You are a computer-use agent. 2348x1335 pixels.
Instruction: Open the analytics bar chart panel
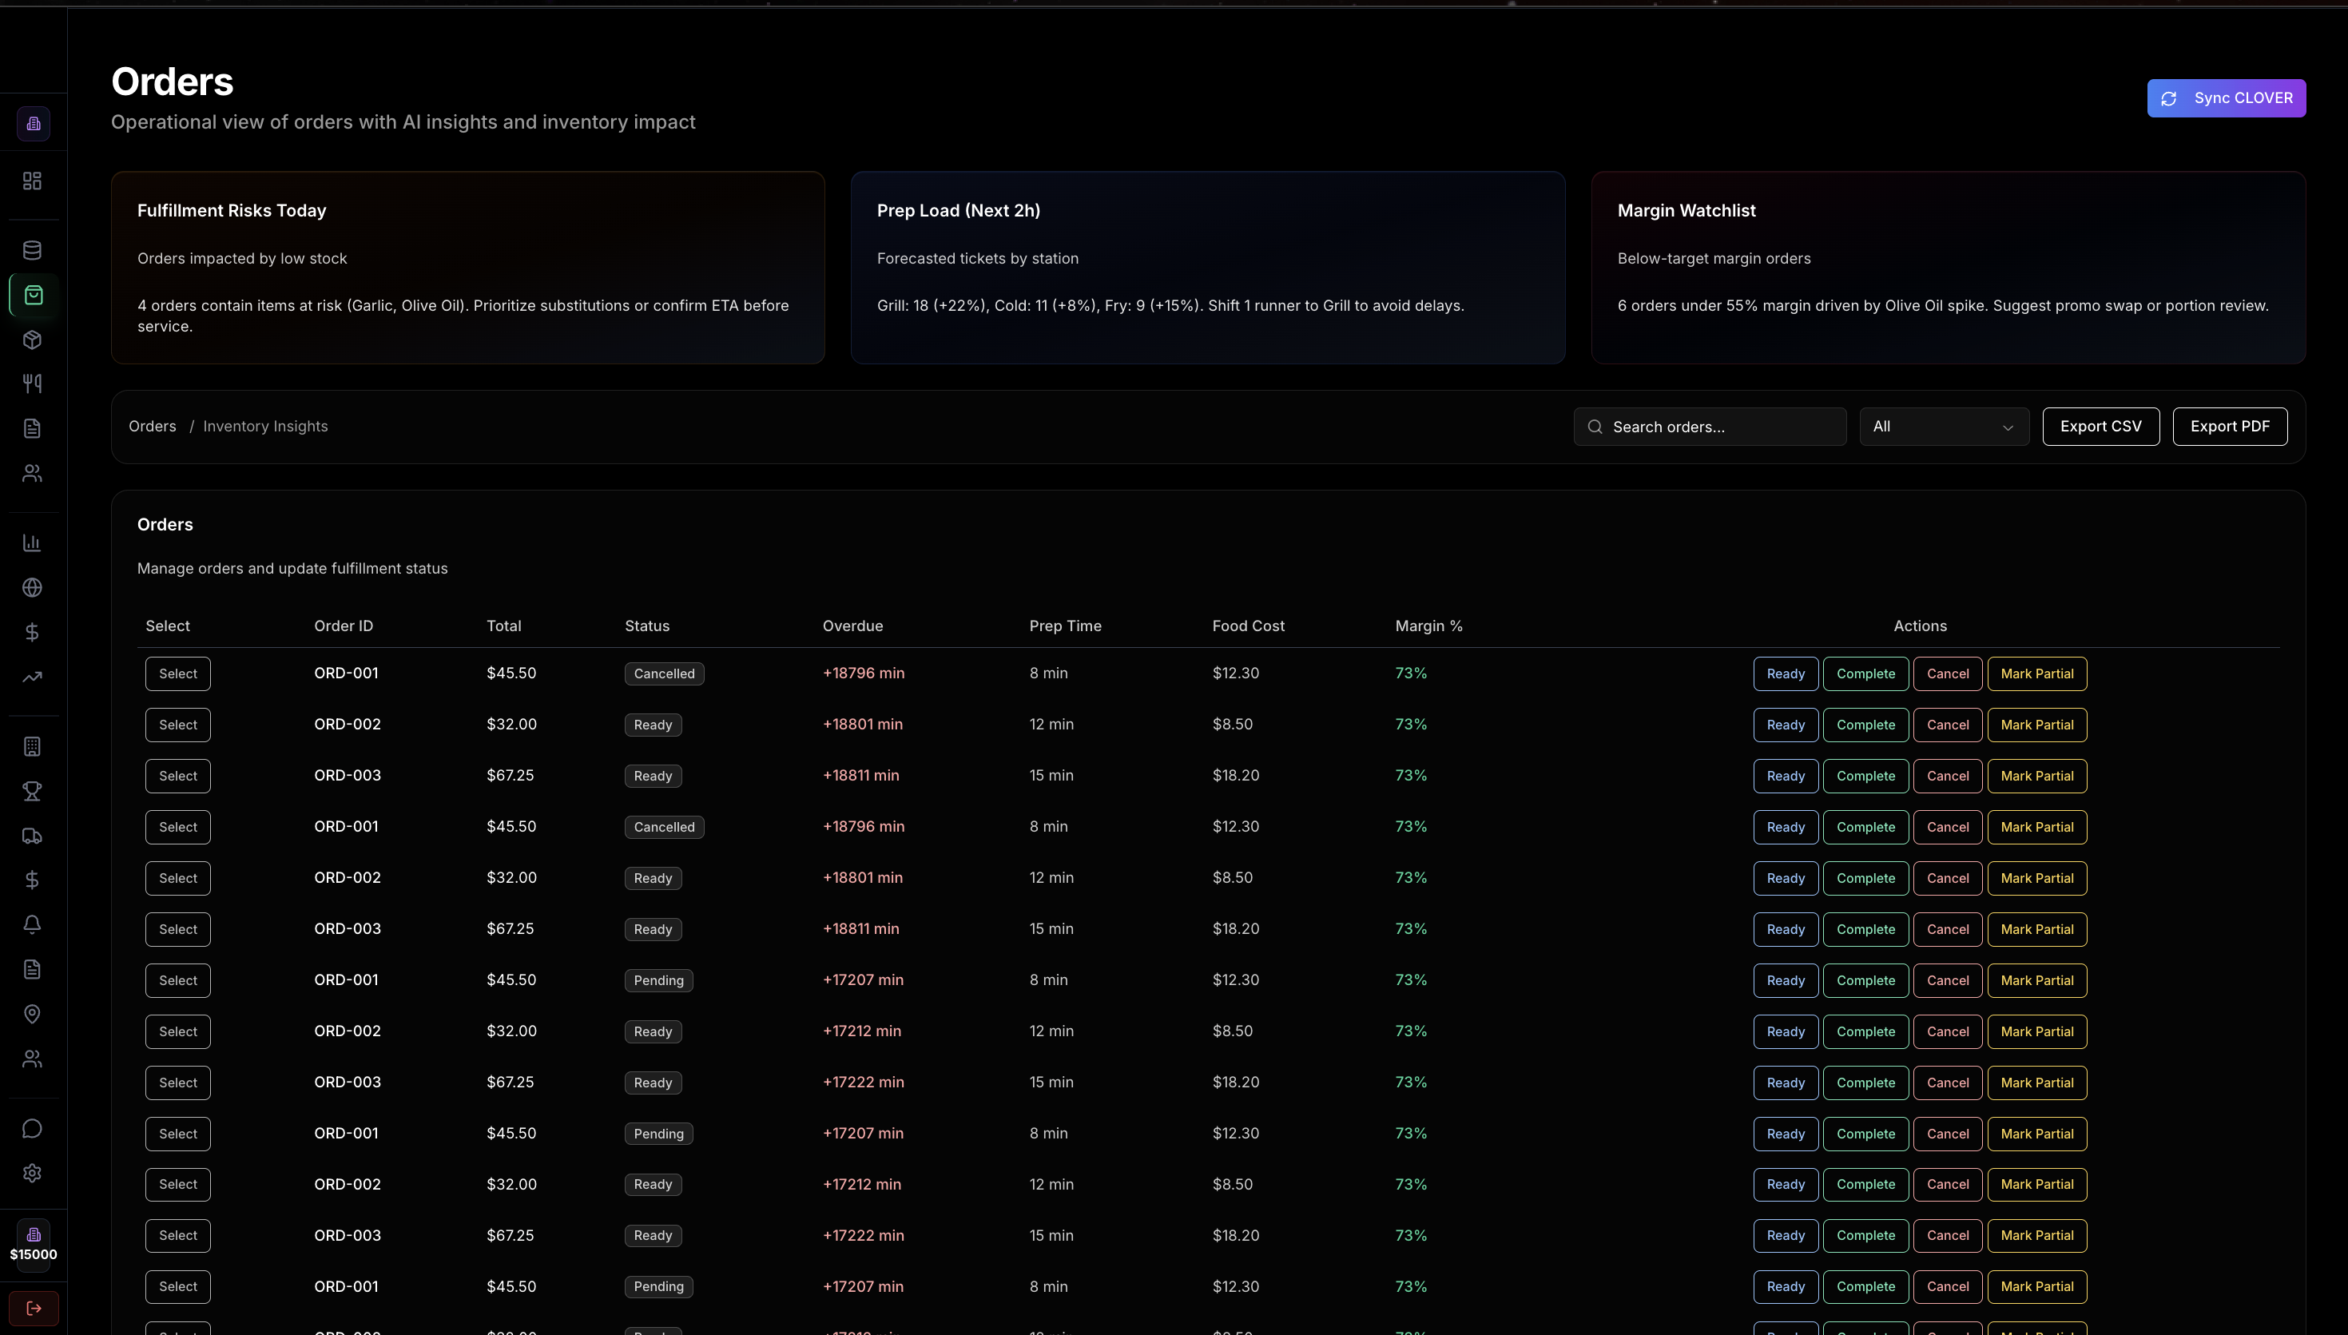[x=33, y=542]
